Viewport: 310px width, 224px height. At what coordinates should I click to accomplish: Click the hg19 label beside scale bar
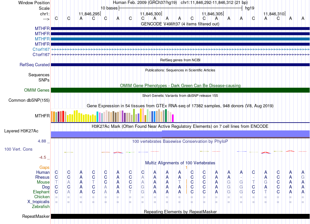[x=250, y=8]
